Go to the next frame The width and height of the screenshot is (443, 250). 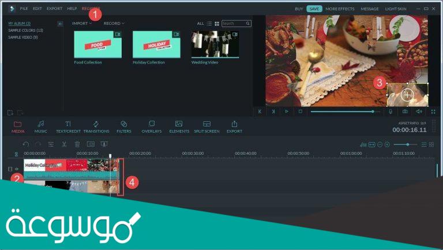[x=273, y=111]
